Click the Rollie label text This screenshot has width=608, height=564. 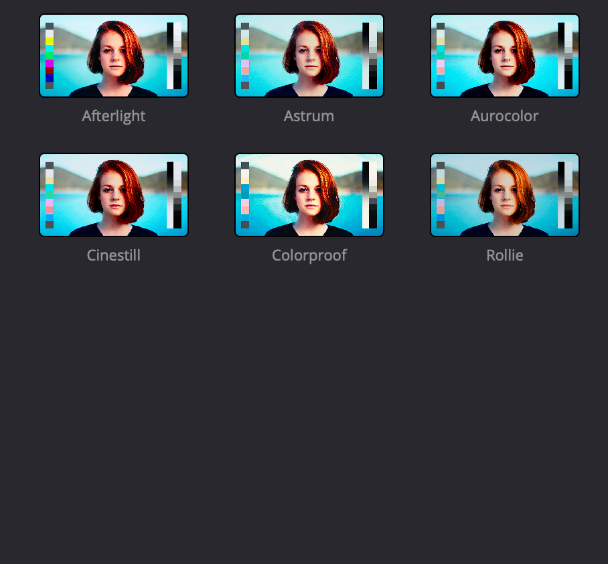[504, 255]
